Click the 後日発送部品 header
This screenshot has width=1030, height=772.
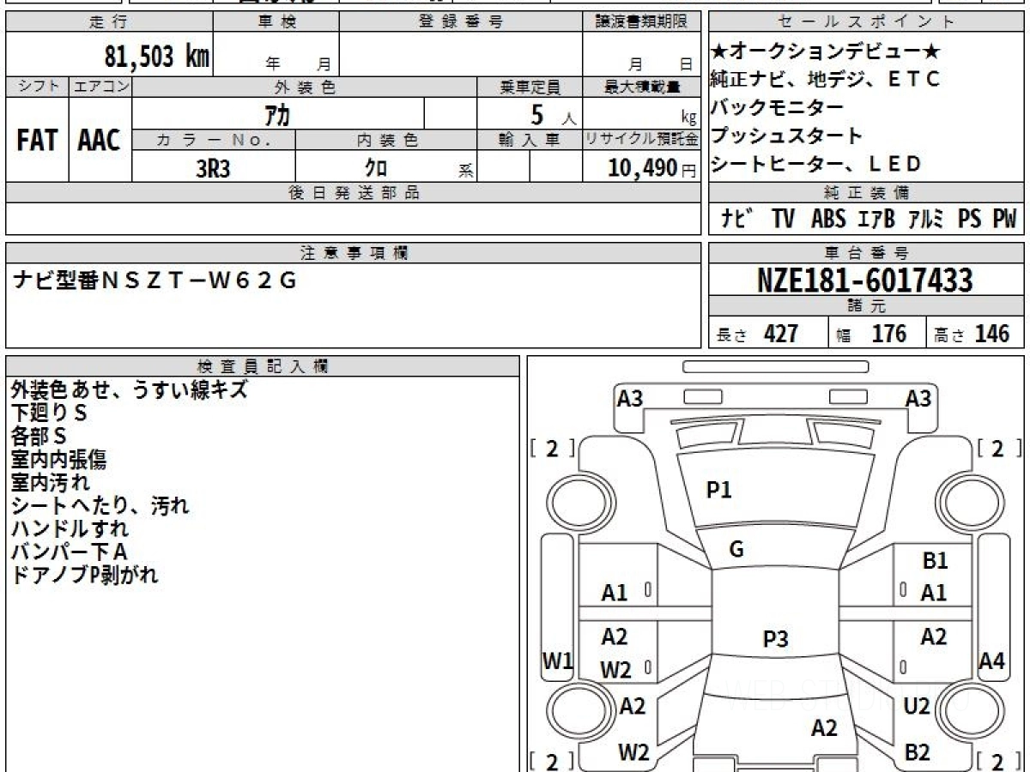click(x=353, y=193)
